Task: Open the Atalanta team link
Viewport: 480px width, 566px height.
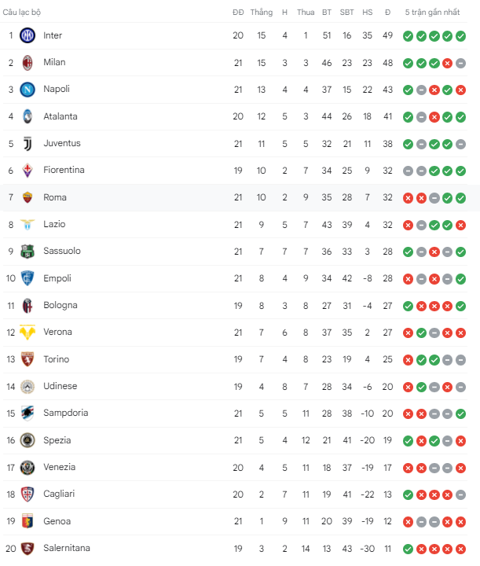Action: pos(60,116)
